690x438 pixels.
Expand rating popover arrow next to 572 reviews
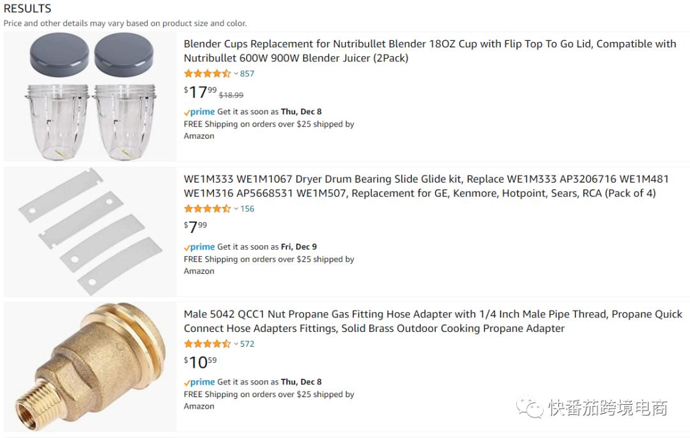(x=236, y=344)
